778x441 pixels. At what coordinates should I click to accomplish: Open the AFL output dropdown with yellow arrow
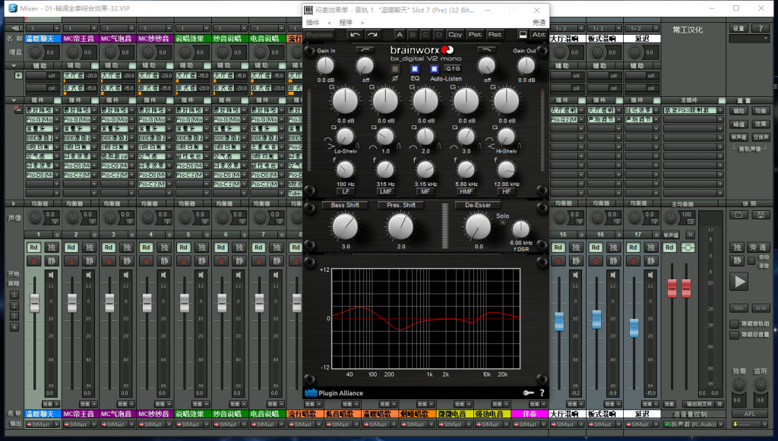766,424
